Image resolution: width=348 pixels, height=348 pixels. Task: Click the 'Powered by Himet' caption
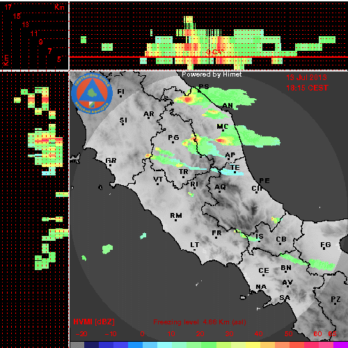[x=212, y=74]
